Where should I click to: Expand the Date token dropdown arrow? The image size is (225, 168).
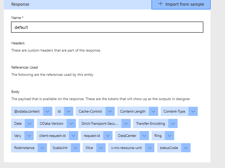29,124
